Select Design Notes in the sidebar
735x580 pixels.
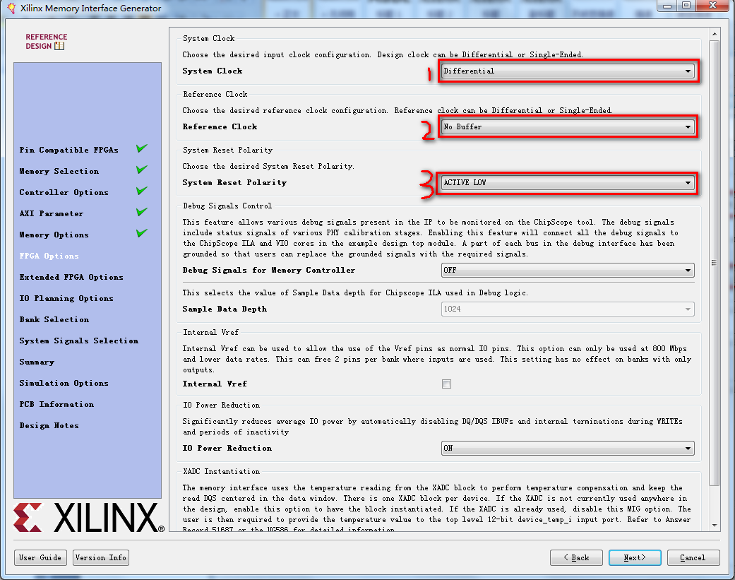[51, 425]
